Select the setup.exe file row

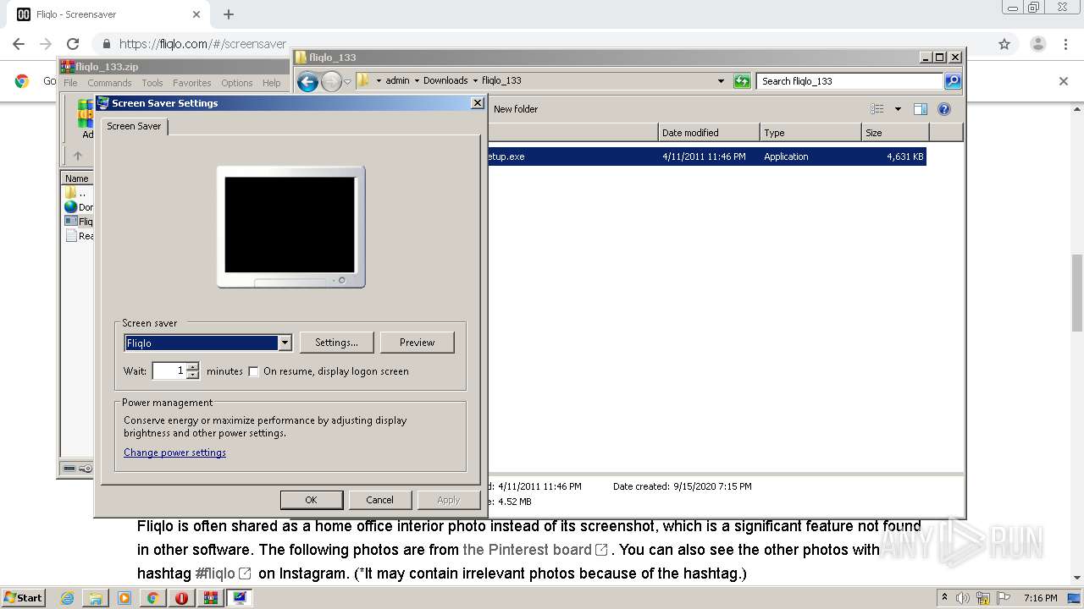(707, 156)
